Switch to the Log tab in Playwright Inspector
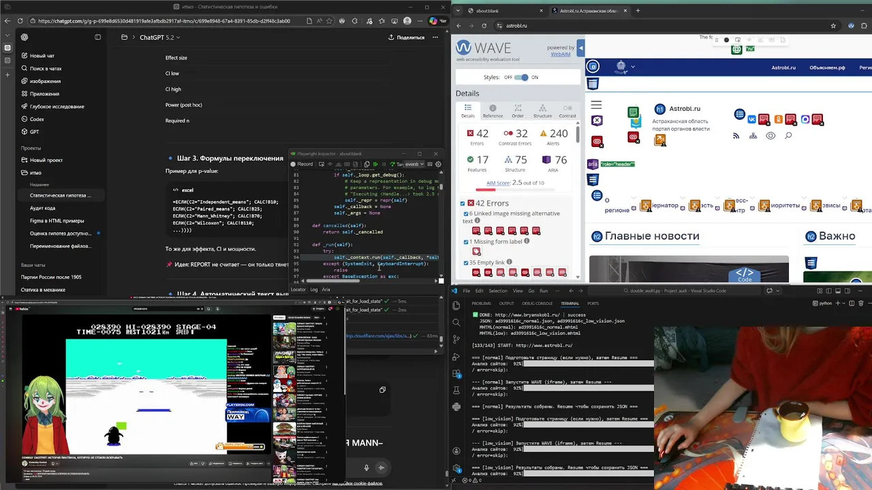The image size is (872, 490). [314, 289]
